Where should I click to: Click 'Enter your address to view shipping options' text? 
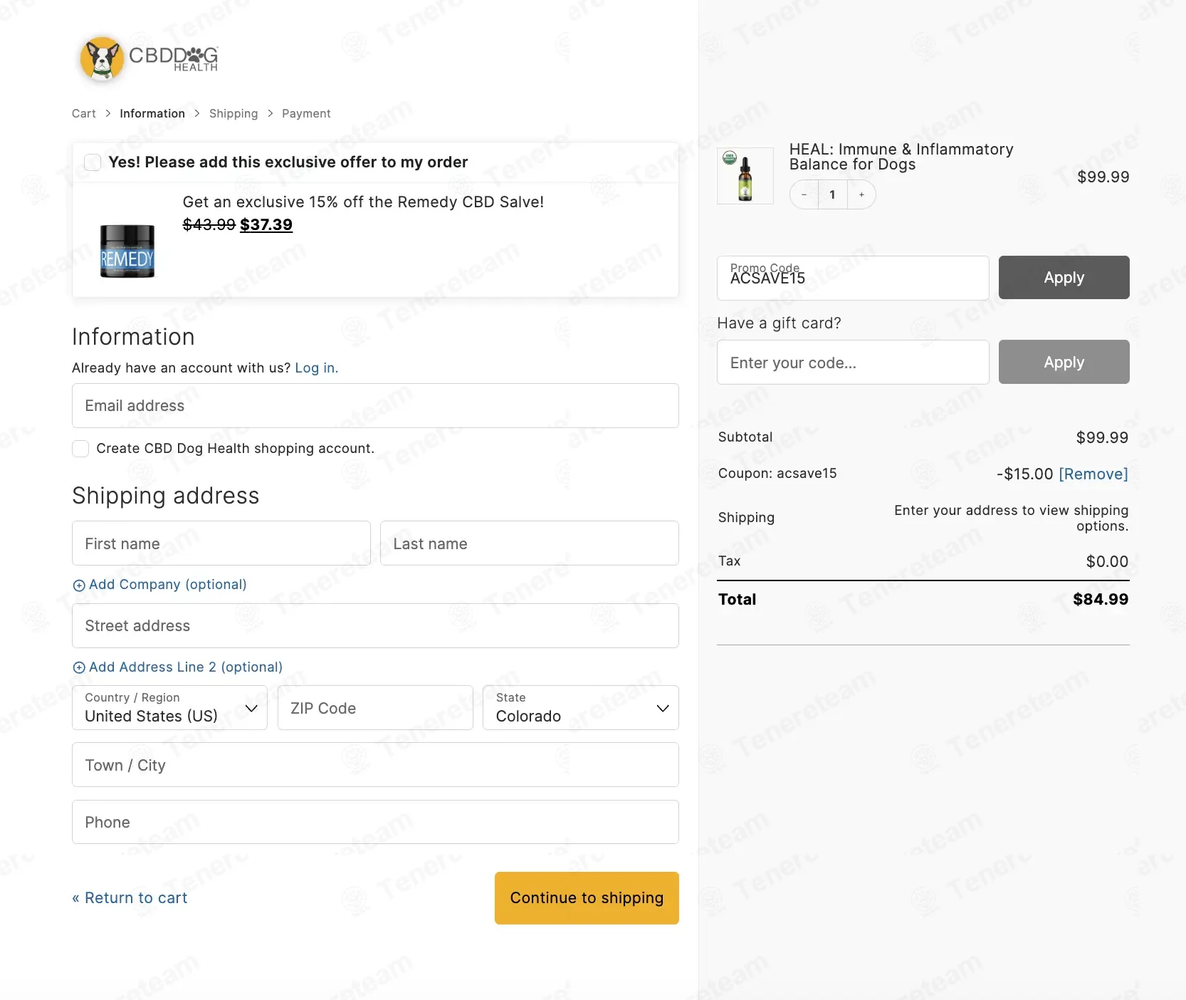[1012, 519]
